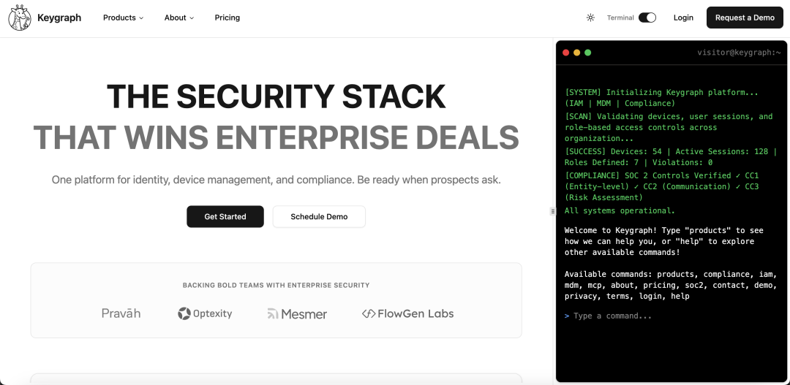
Task: Click the Optexity logo icon
Action: coord(184,313)
